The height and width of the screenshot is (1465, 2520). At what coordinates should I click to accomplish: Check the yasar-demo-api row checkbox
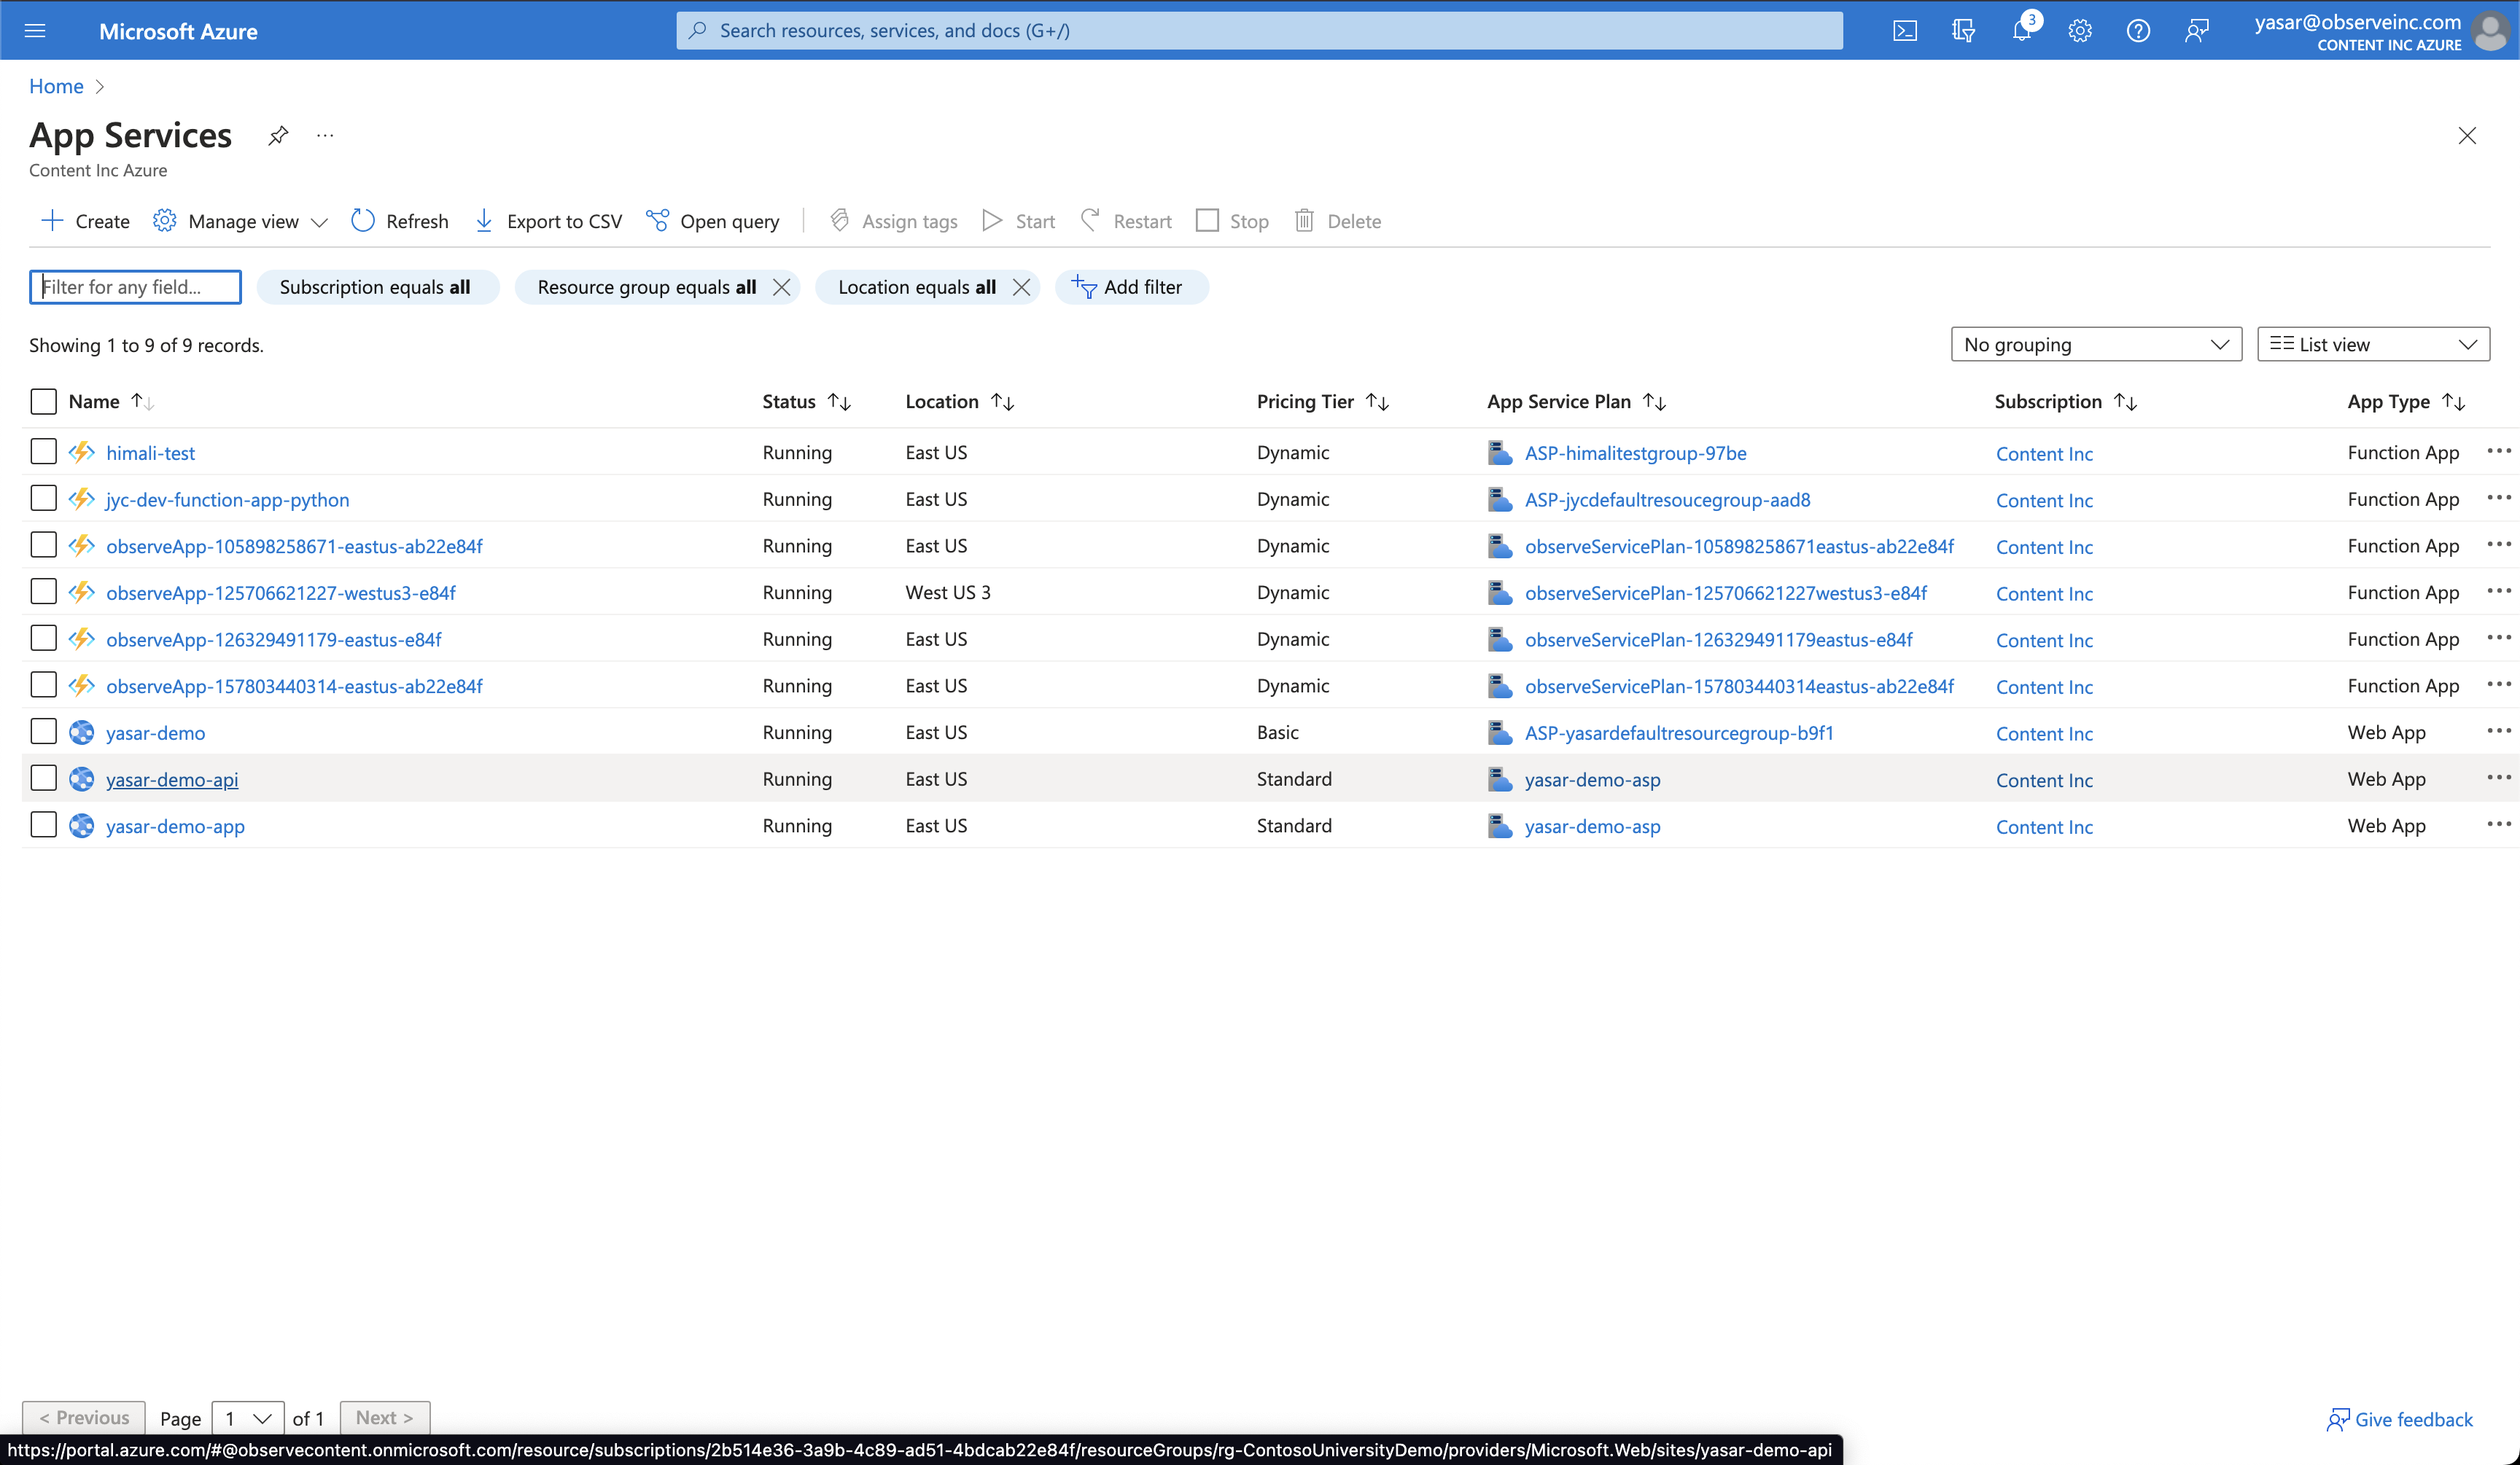point(43,778)
